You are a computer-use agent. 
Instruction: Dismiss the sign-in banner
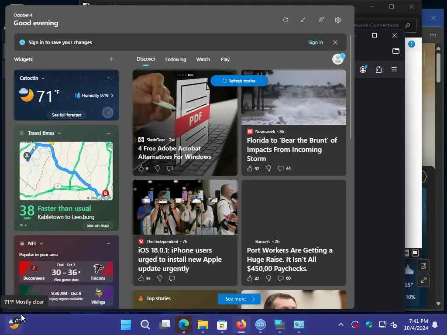click(335, 42)
